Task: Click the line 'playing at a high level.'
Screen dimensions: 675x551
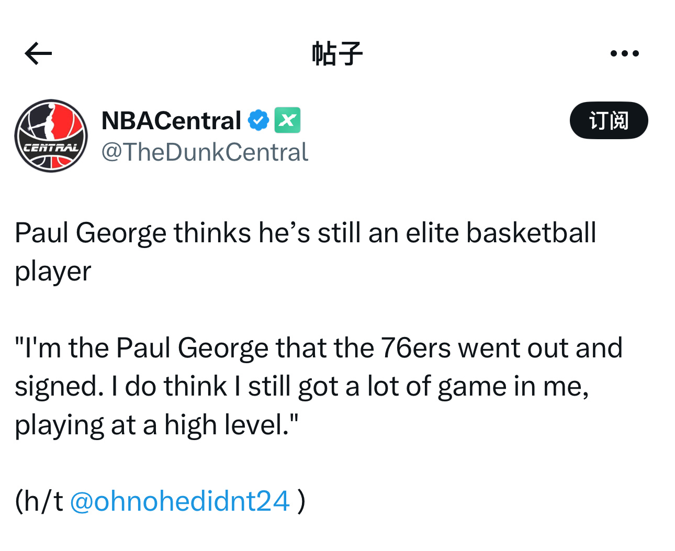Action: (x=156, y=425)
